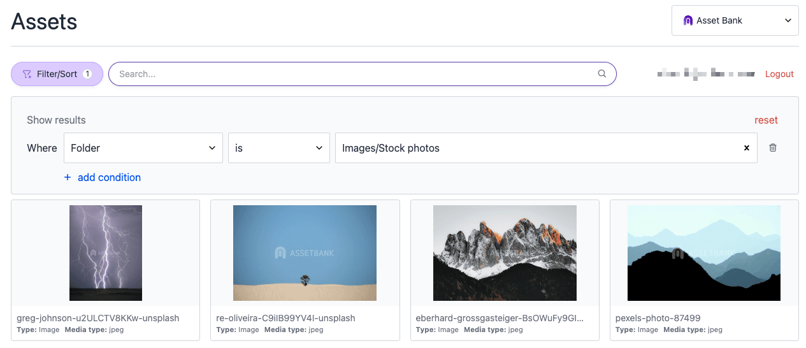Open the Folder field dropdown
806x348 pixels.
point(143,148)
